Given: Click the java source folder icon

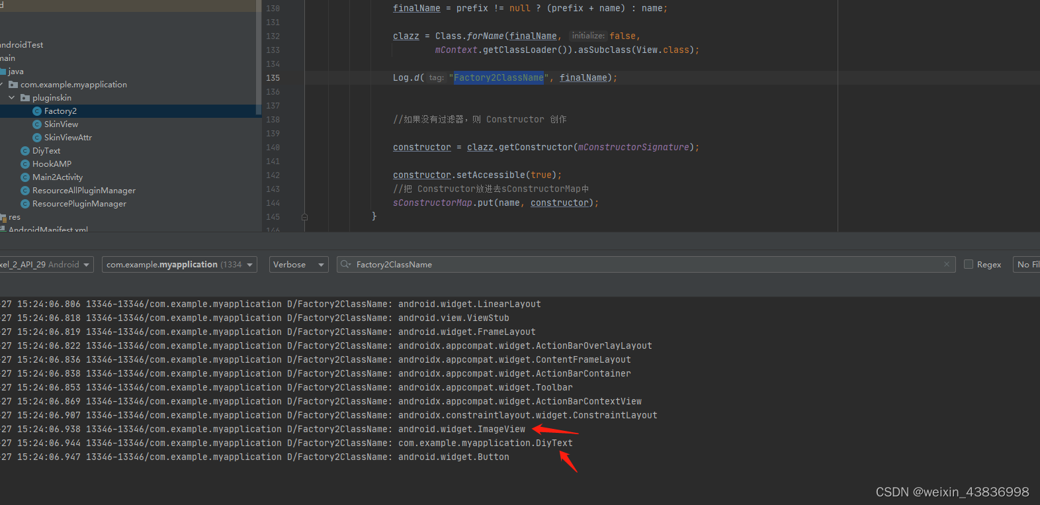Looking at the screenshot, I should 3,71.
